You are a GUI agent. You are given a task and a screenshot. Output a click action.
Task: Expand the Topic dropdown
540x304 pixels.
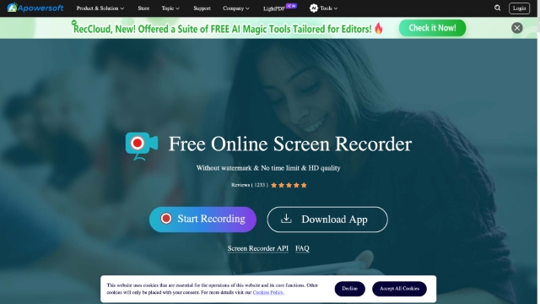tap(170, 8)
